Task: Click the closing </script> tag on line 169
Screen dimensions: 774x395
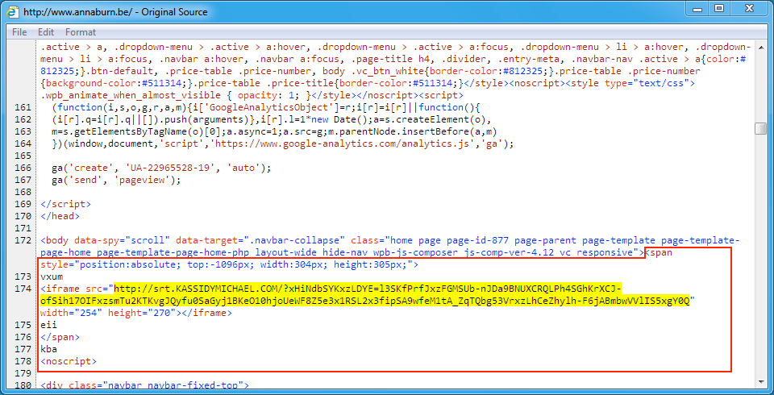Action: click(65, 205)
